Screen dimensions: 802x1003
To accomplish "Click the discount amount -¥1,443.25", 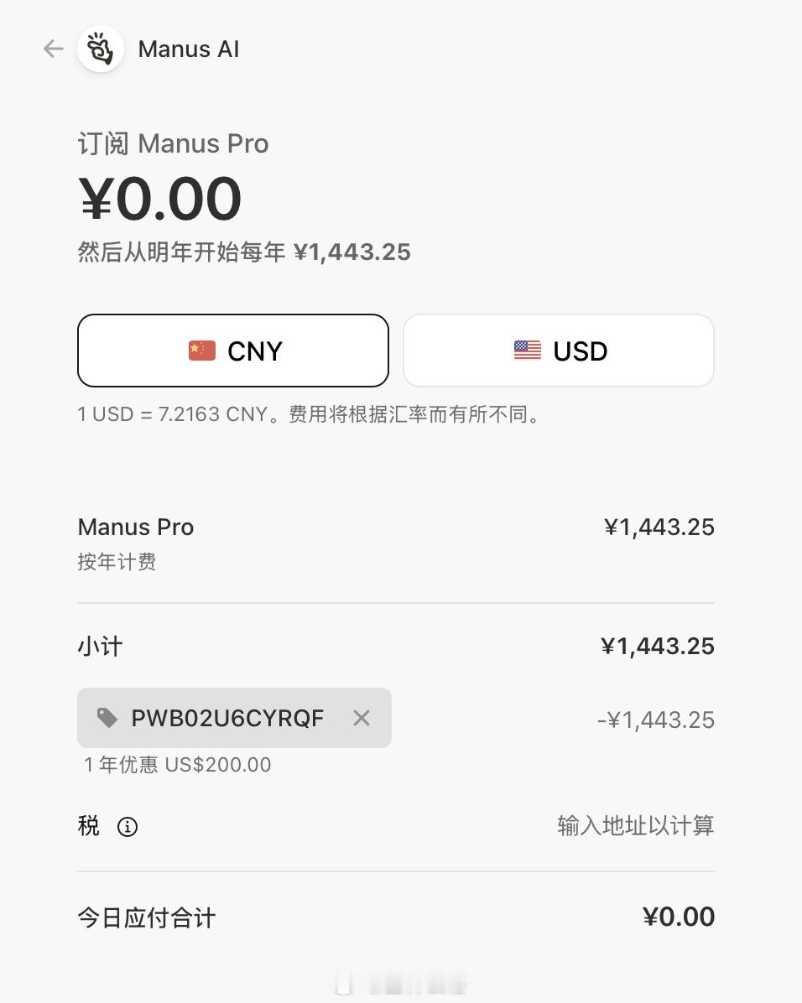I will click(x=656, y=720).
